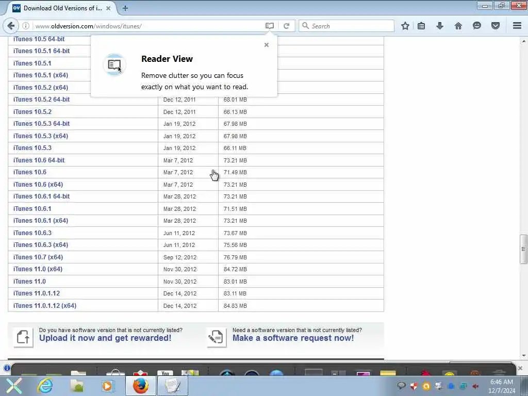This screenshot has height=396, width=528.
Task: Open iTunes 10.5 64-bit link
Action: pyautogui.click(x=39, y=39)
